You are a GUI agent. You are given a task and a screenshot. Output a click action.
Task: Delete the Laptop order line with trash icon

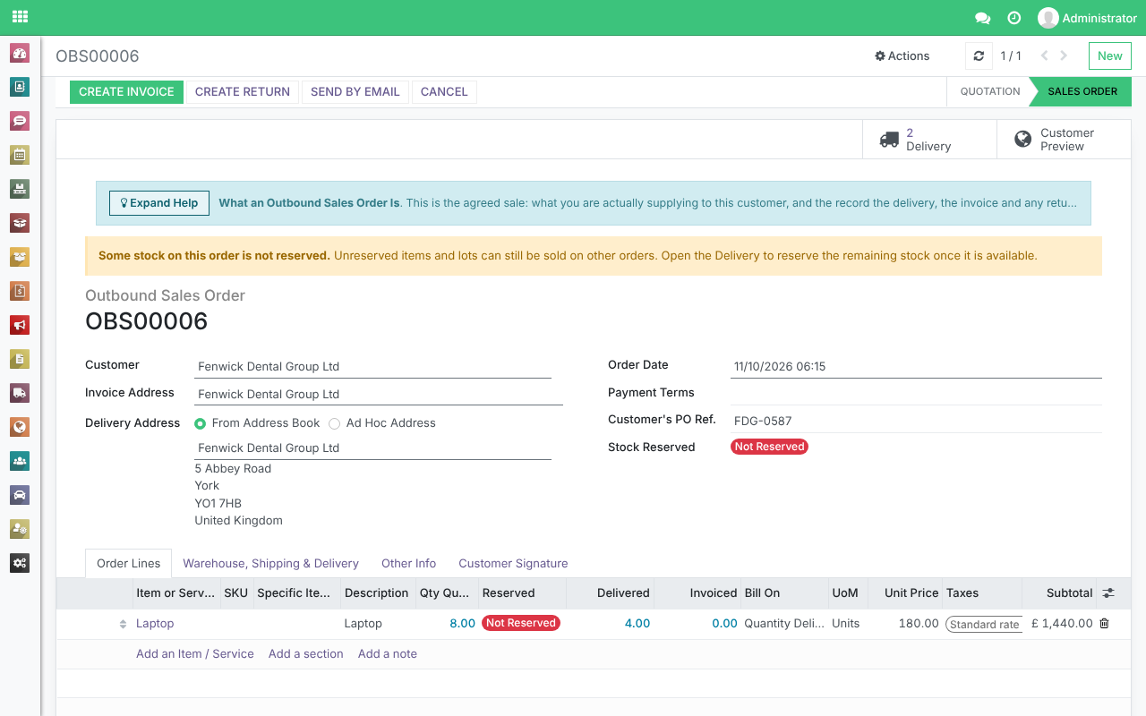1104,624
